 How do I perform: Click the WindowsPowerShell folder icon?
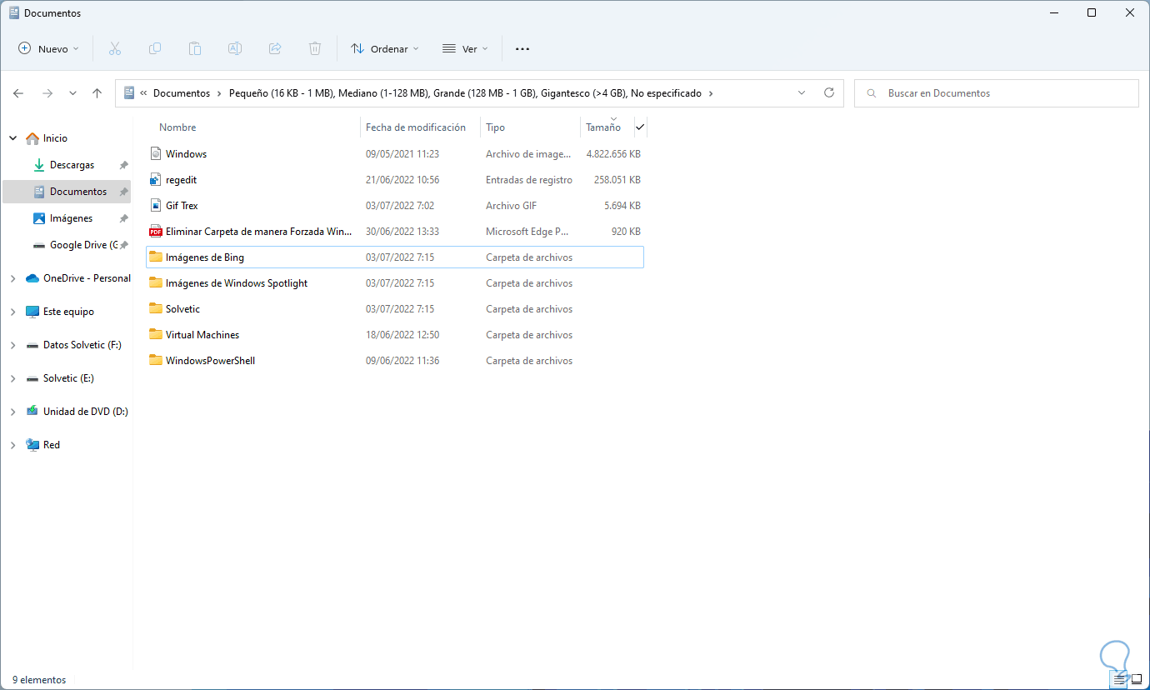pos(155,360)
